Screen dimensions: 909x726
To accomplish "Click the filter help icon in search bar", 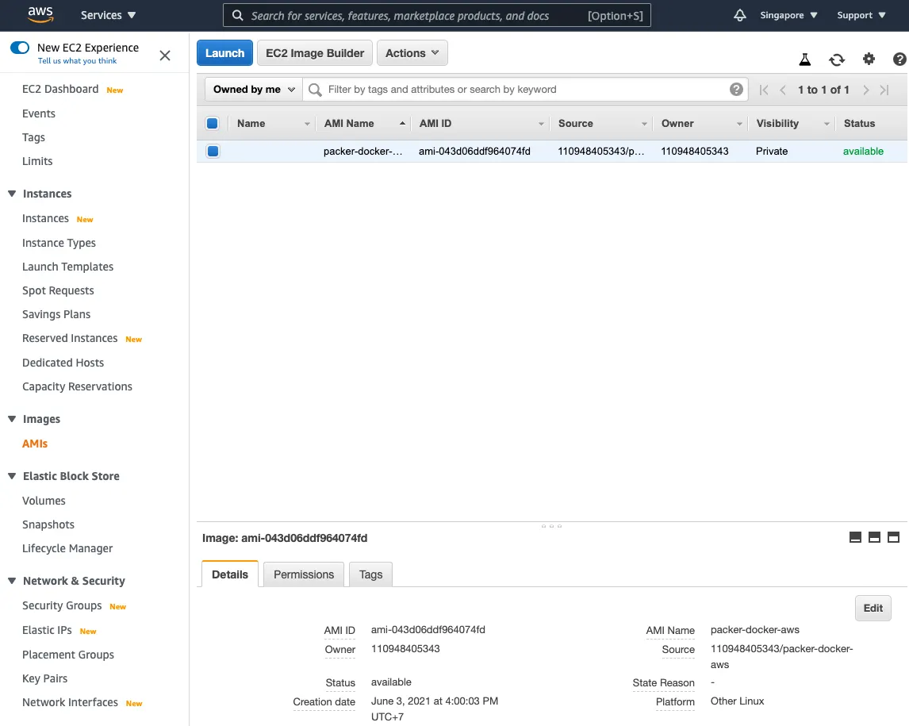I will tap(736, 90).
